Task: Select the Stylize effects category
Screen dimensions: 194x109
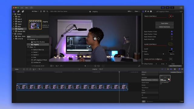Action: [x=143, y=85]
